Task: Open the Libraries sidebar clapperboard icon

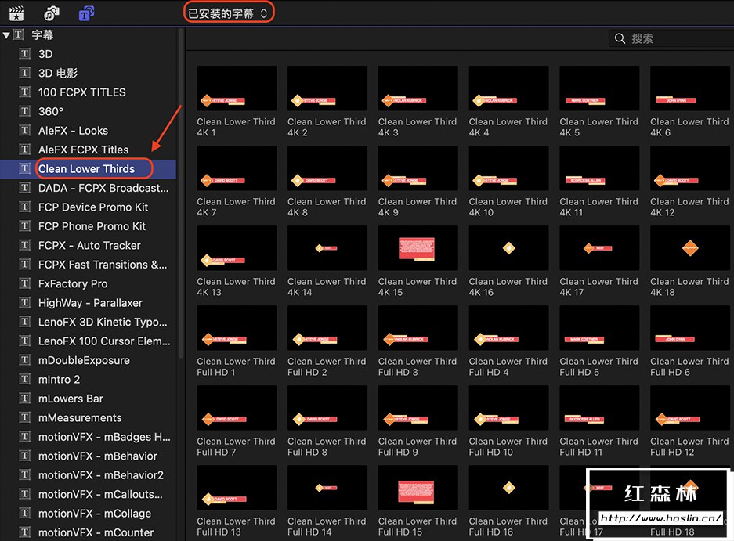Action: [x=16, y=13]
